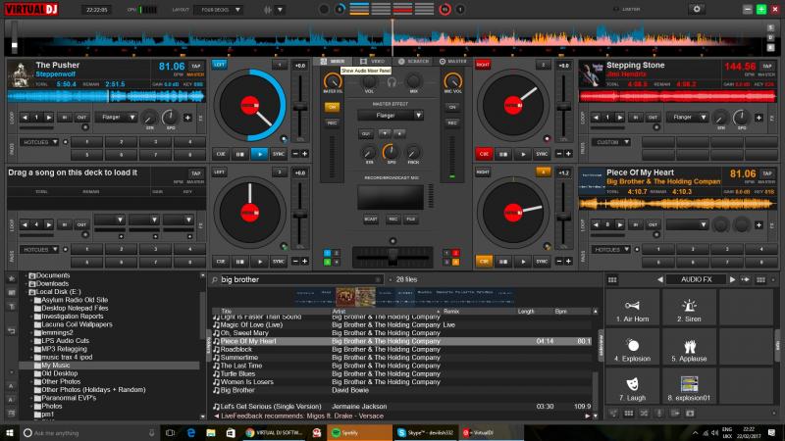This screenshot has height=441, width=785.
Task: Switch to the Mixer panel tab
Action: coord(333,61)
